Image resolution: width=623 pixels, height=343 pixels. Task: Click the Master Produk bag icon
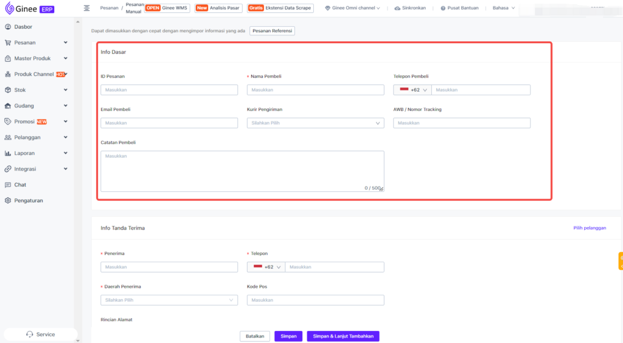8,58
